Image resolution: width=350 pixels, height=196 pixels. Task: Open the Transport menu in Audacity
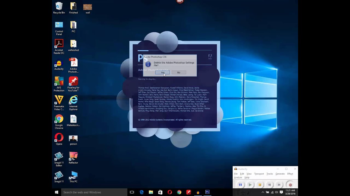coord(259,174)
